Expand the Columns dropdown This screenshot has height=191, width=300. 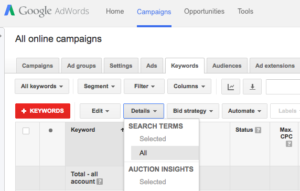(x=189, y=86)
